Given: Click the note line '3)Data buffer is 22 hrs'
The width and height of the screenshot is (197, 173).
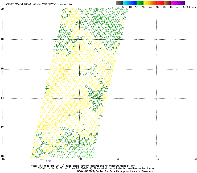Looking at the screenshot, I should point(96,168).
